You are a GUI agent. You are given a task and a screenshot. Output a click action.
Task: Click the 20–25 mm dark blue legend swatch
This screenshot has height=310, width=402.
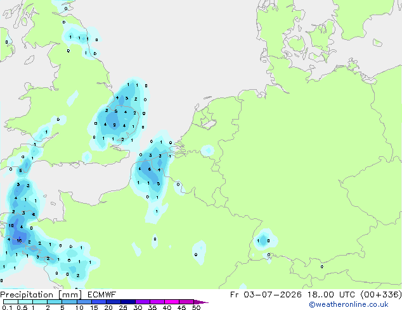coord(113,302)
